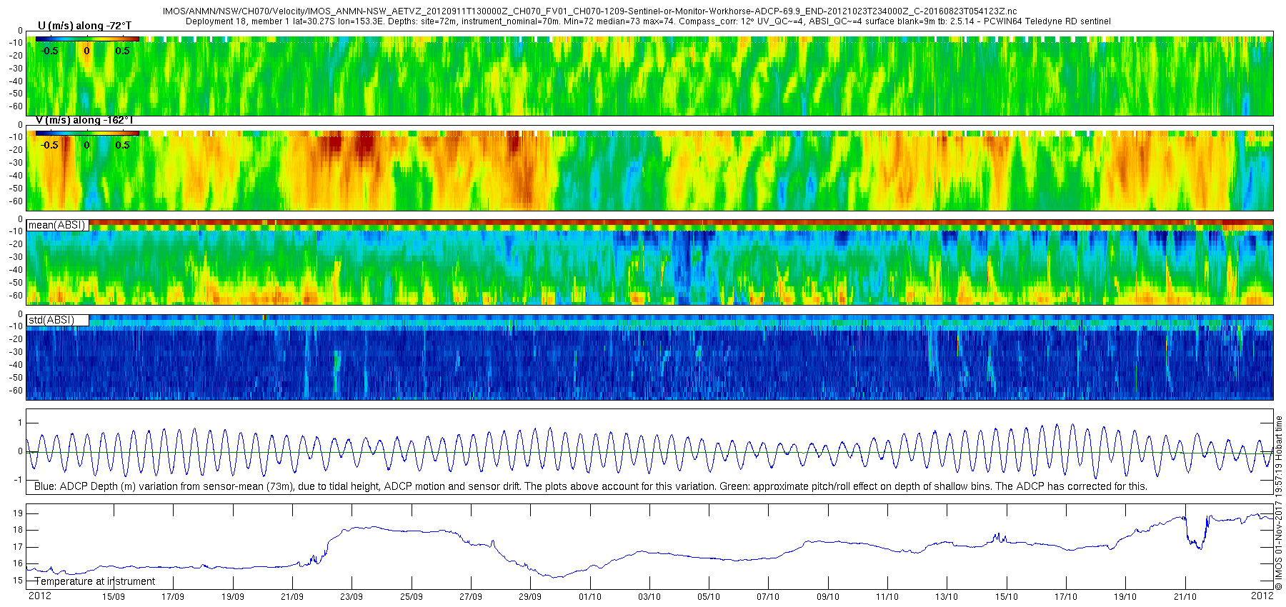Click the 19/09 date tick label
The width and height of the screenshot is (1286, 607).
pyautogui.click(x=232, y=597)
